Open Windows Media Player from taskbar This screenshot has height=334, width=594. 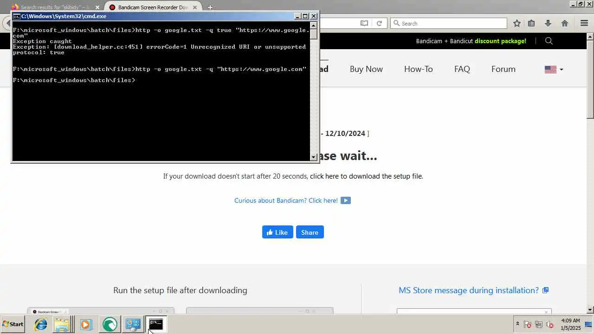[x=86, y=324]
